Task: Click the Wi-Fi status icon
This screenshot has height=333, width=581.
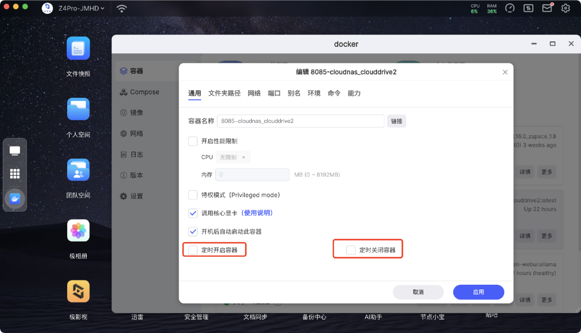Action: tap(122, 8)
